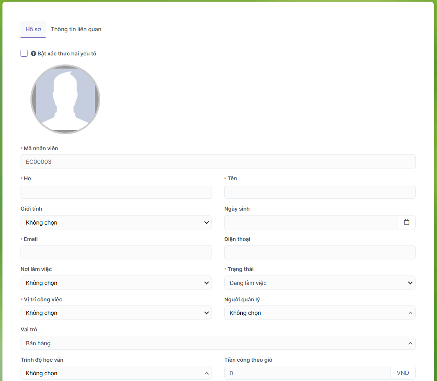Screen dimensions: 437x381
Task: Click the Điện thoại input field
Action: point(320,252)
